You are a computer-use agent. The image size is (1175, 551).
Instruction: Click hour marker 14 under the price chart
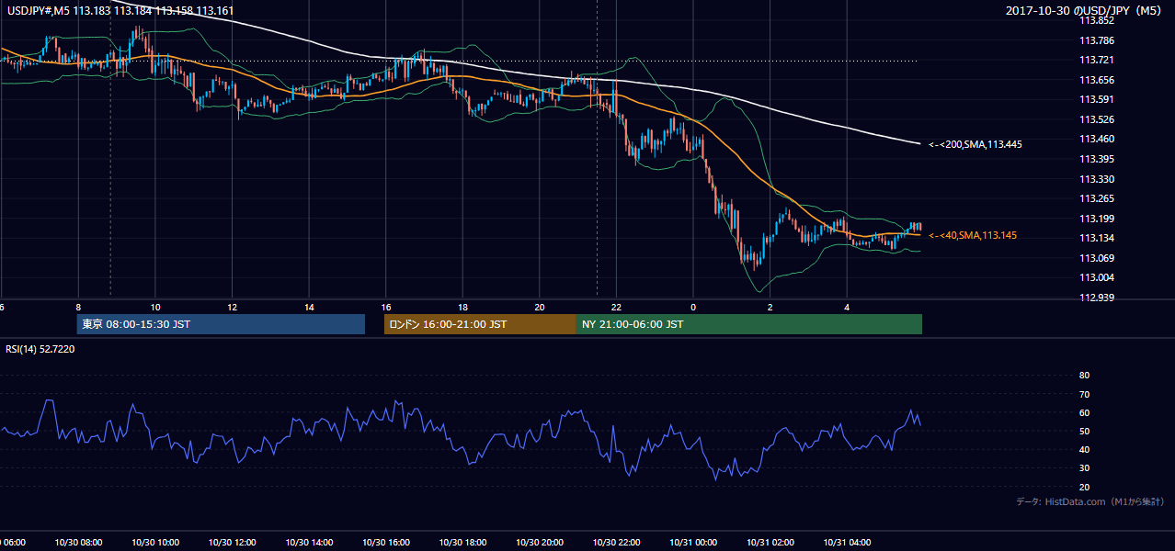[x=310, y=307]
